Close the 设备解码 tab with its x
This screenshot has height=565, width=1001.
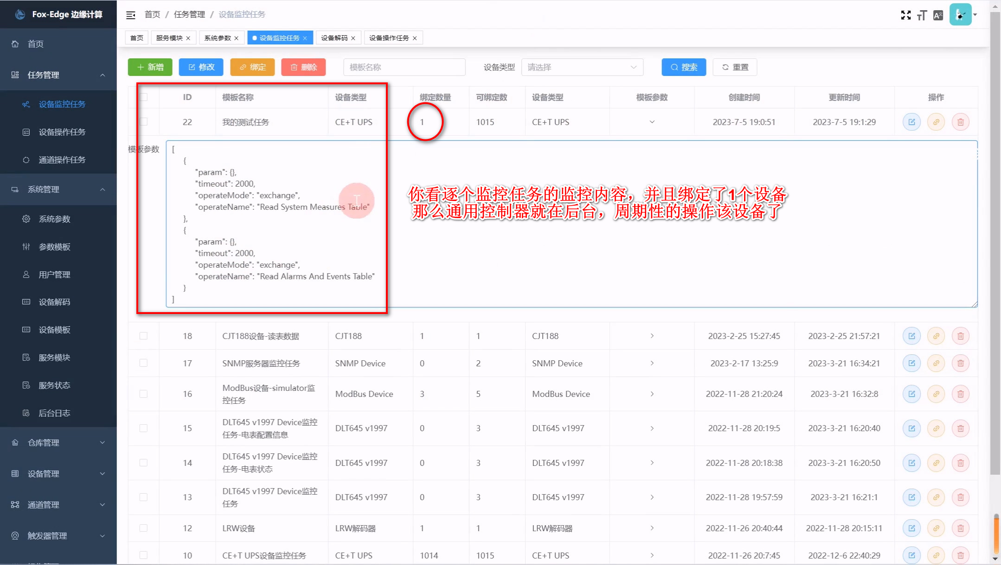[353, 38]
